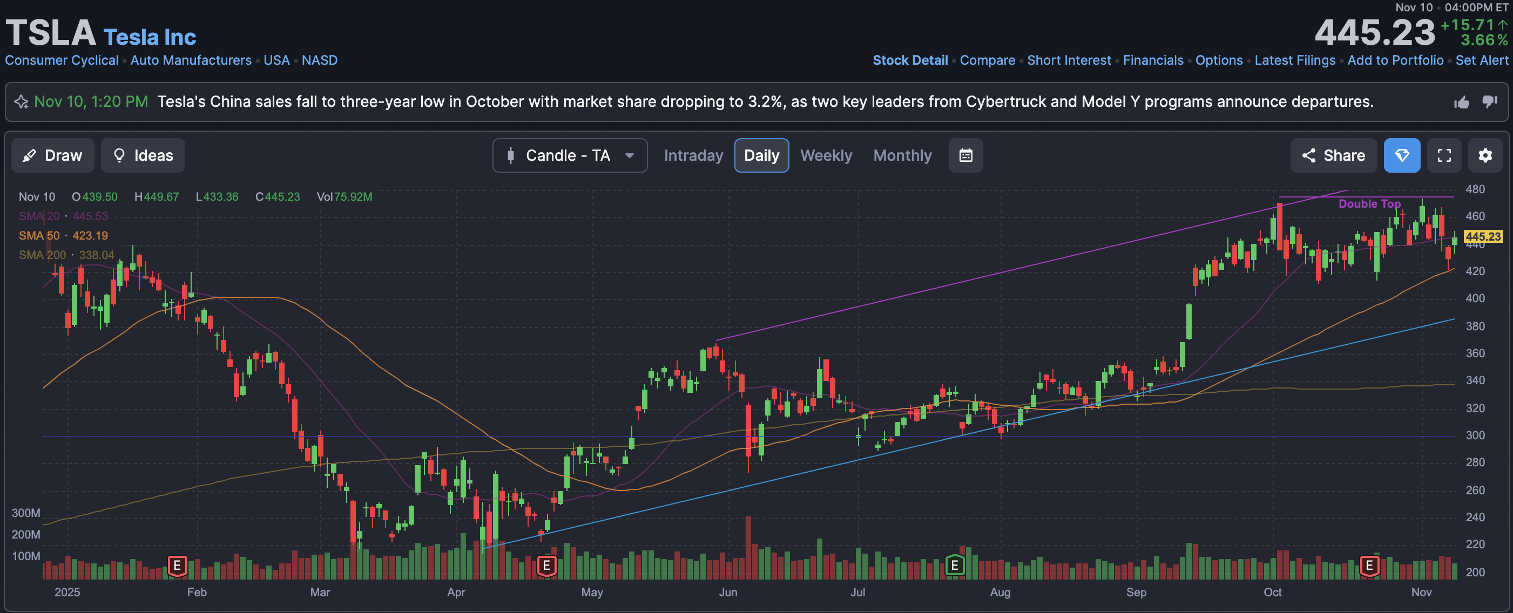Click the thumbs down icon on news
The image size is (1513, 613).
1489,101
